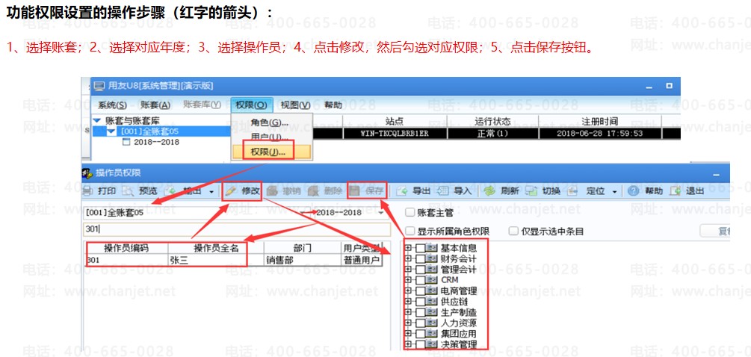Open the 系统(S) menu

[x=112, y=105]
